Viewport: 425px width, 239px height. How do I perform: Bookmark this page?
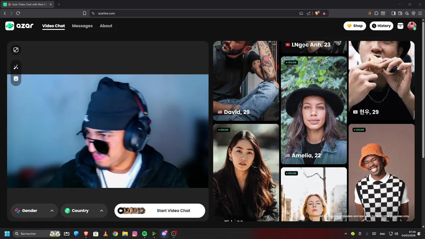(x=84, y=13)
